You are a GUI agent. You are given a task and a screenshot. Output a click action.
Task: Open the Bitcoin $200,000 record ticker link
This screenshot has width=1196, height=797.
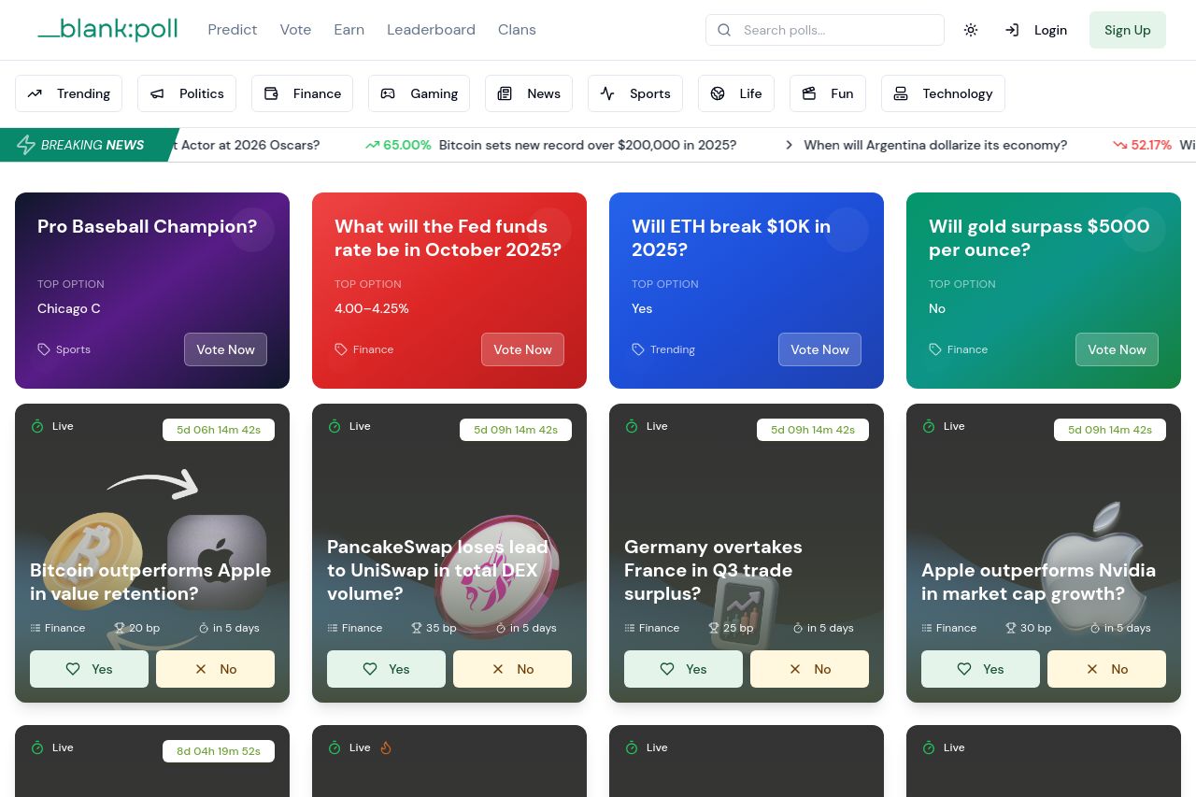point(587,145)
